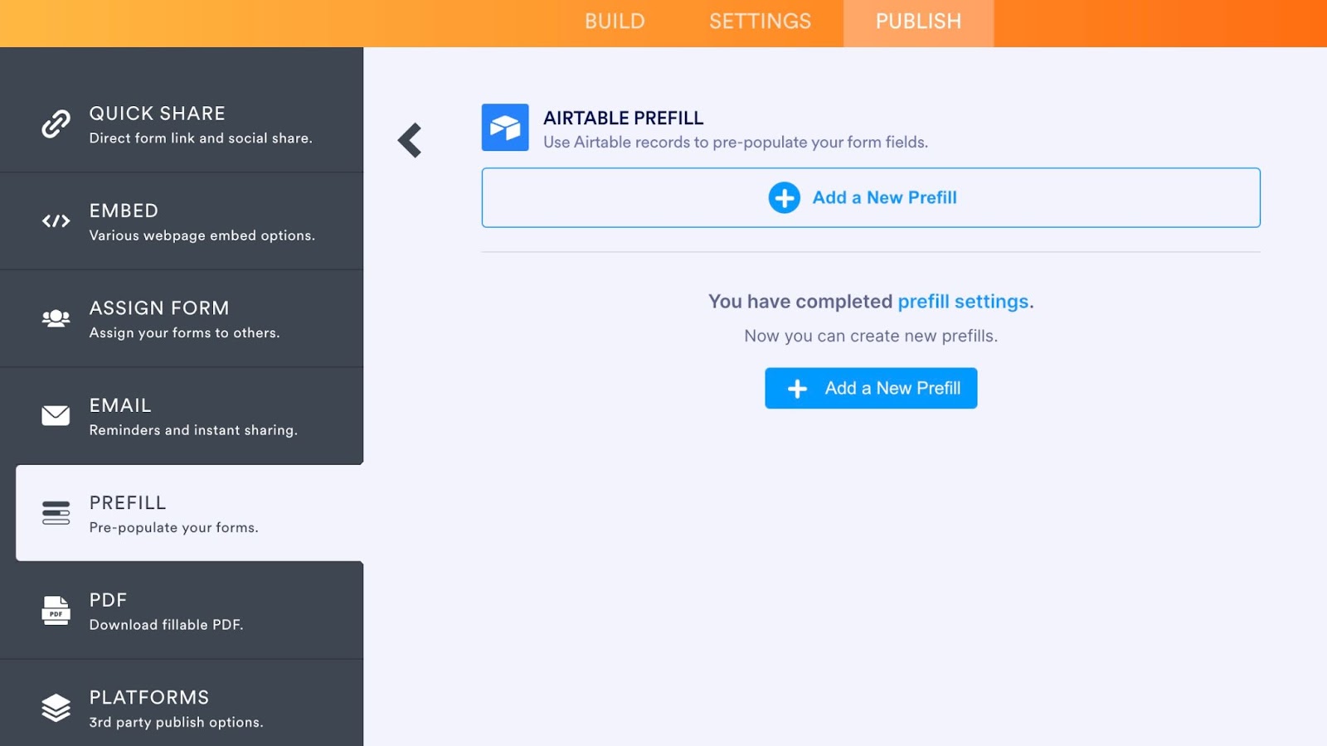Image resolution: width=1327 pixels, height=746 pixels.
Task: Click the Prefill form fields icon
Action: click(56, 513)
